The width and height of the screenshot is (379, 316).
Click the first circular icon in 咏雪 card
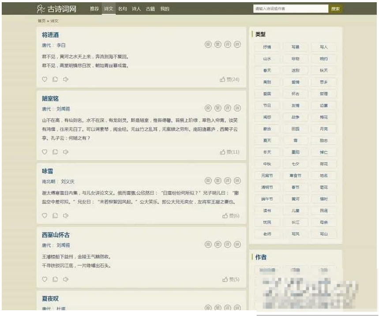tap(208, 181)
